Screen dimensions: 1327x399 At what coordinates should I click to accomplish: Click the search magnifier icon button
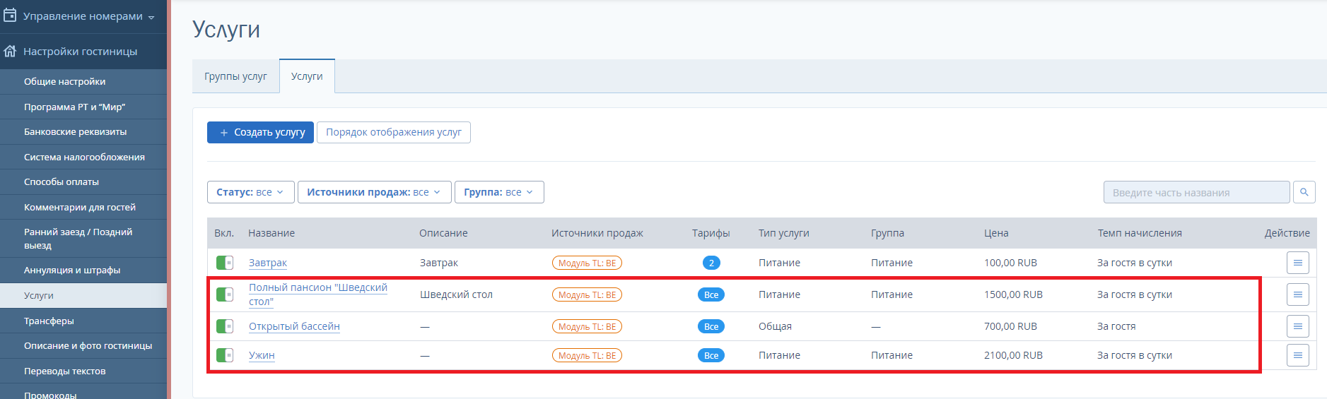pos(1304,192)
